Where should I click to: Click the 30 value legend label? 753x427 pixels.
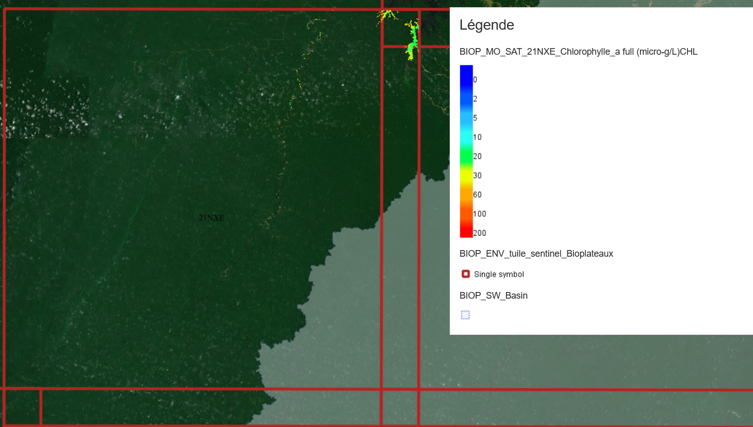477,175
